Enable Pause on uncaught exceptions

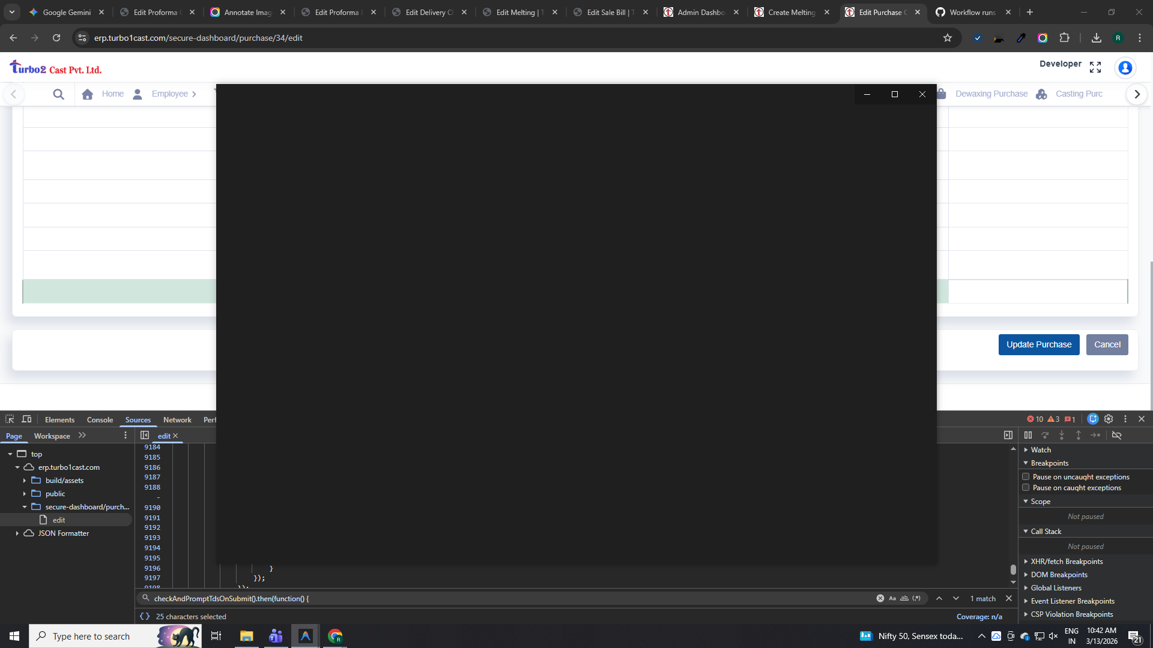(x=1026, y=477)
